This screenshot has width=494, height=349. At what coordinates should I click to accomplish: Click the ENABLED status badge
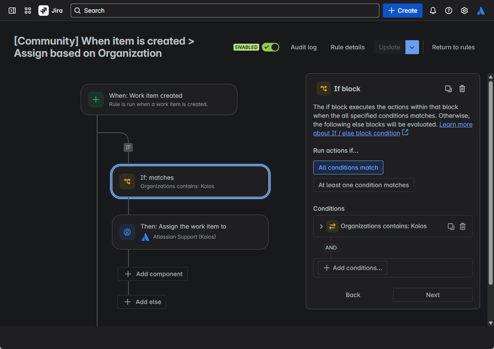[x=246, y=48]
